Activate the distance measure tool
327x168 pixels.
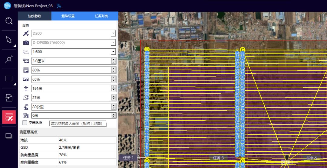point(9,59)
